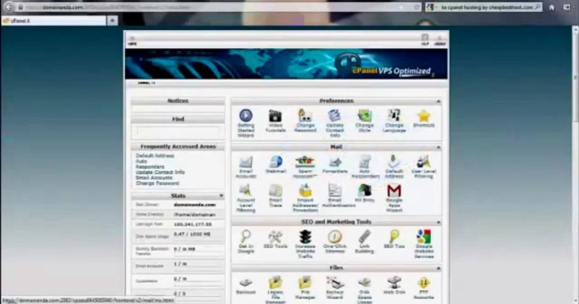Open the MX Entry icon
This screenshot has width=579, height=304.
coord(364,190)
